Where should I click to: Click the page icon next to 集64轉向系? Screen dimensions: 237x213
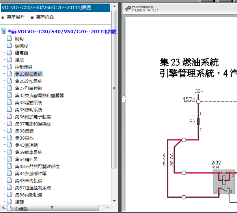click(x=9, y=159)
